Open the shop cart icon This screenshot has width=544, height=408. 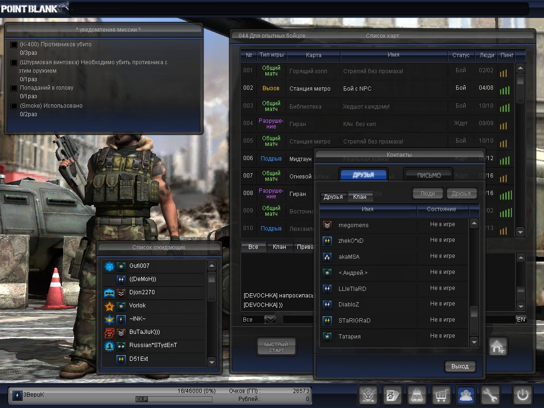[441, 395]
